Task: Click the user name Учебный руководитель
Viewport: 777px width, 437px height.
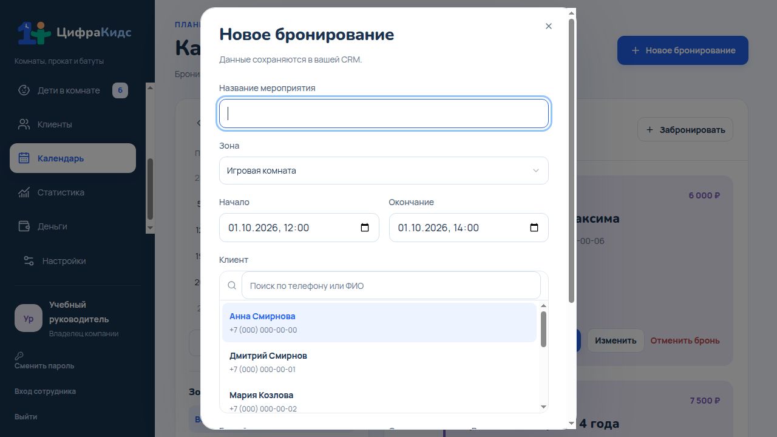Action: 79,312
